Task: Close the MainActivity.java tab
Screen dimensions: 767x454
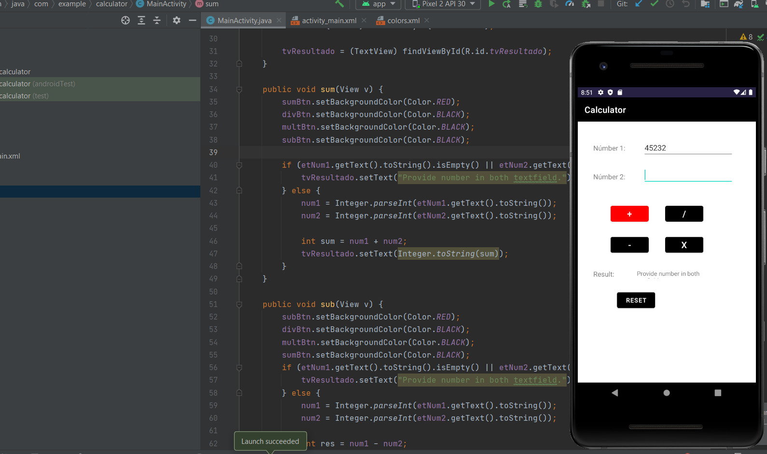Action: coord(279,20)
